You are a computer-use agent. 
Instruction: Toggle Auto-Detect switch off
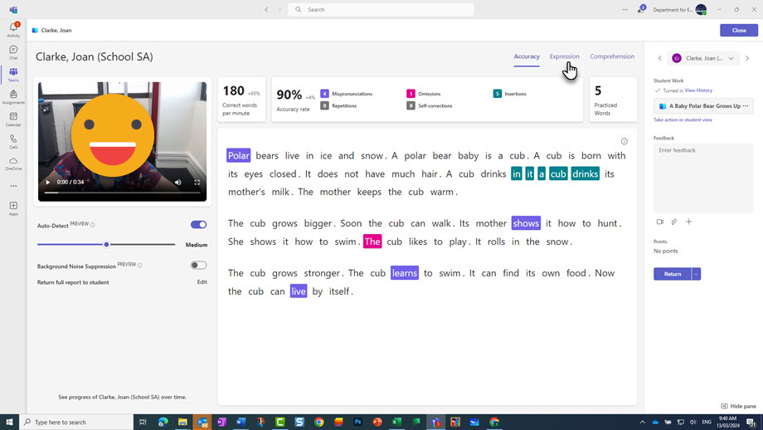[x=198, y=224]
